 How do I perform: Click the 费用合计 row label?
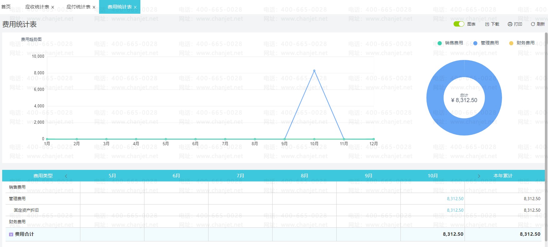pyautogui.click(x=24, y=234)
